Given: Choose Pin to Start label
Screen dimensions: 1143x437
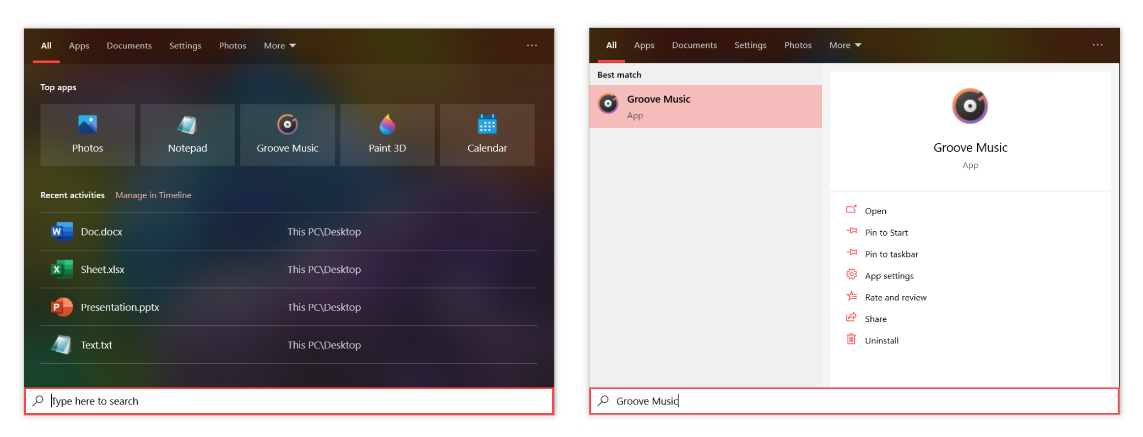Looking at the screenshot, I should click(x=886, y=232).
